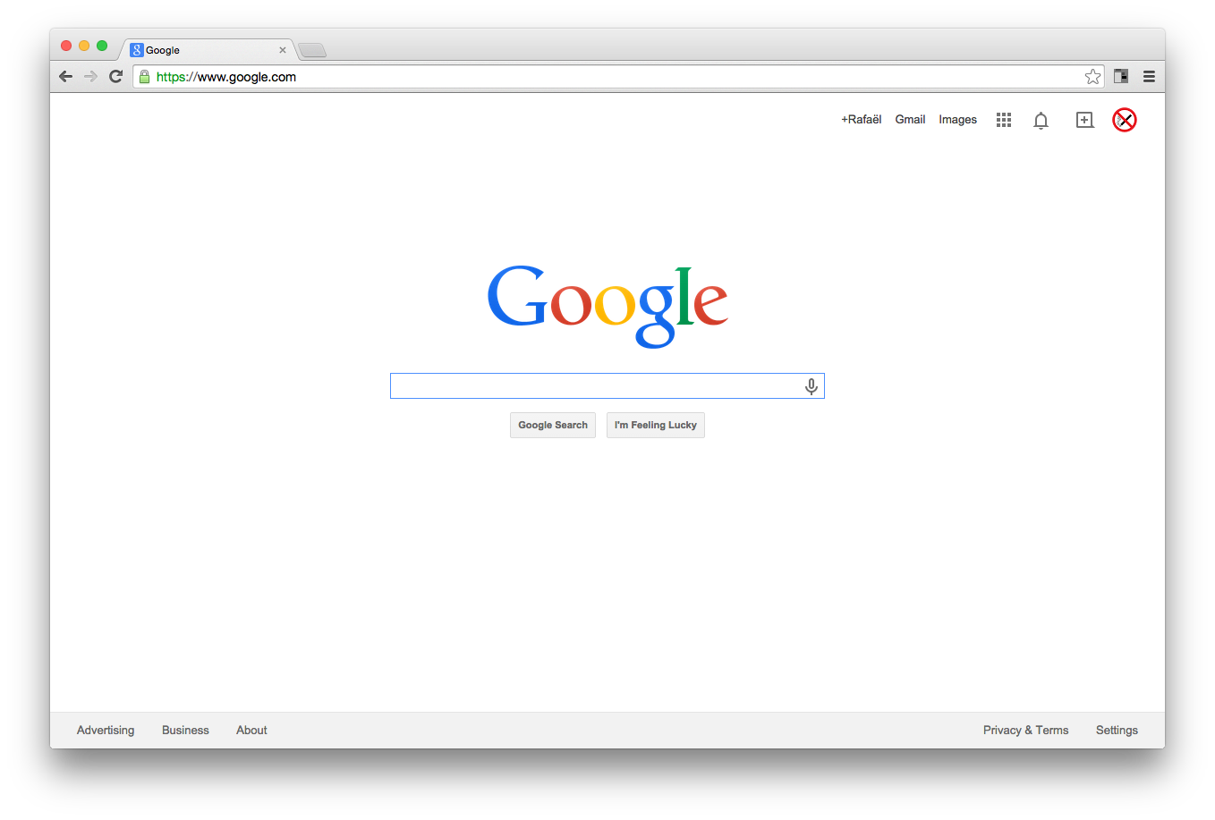1215x820 pixels.
Task: Open the Gmail link
Action: 910,120
